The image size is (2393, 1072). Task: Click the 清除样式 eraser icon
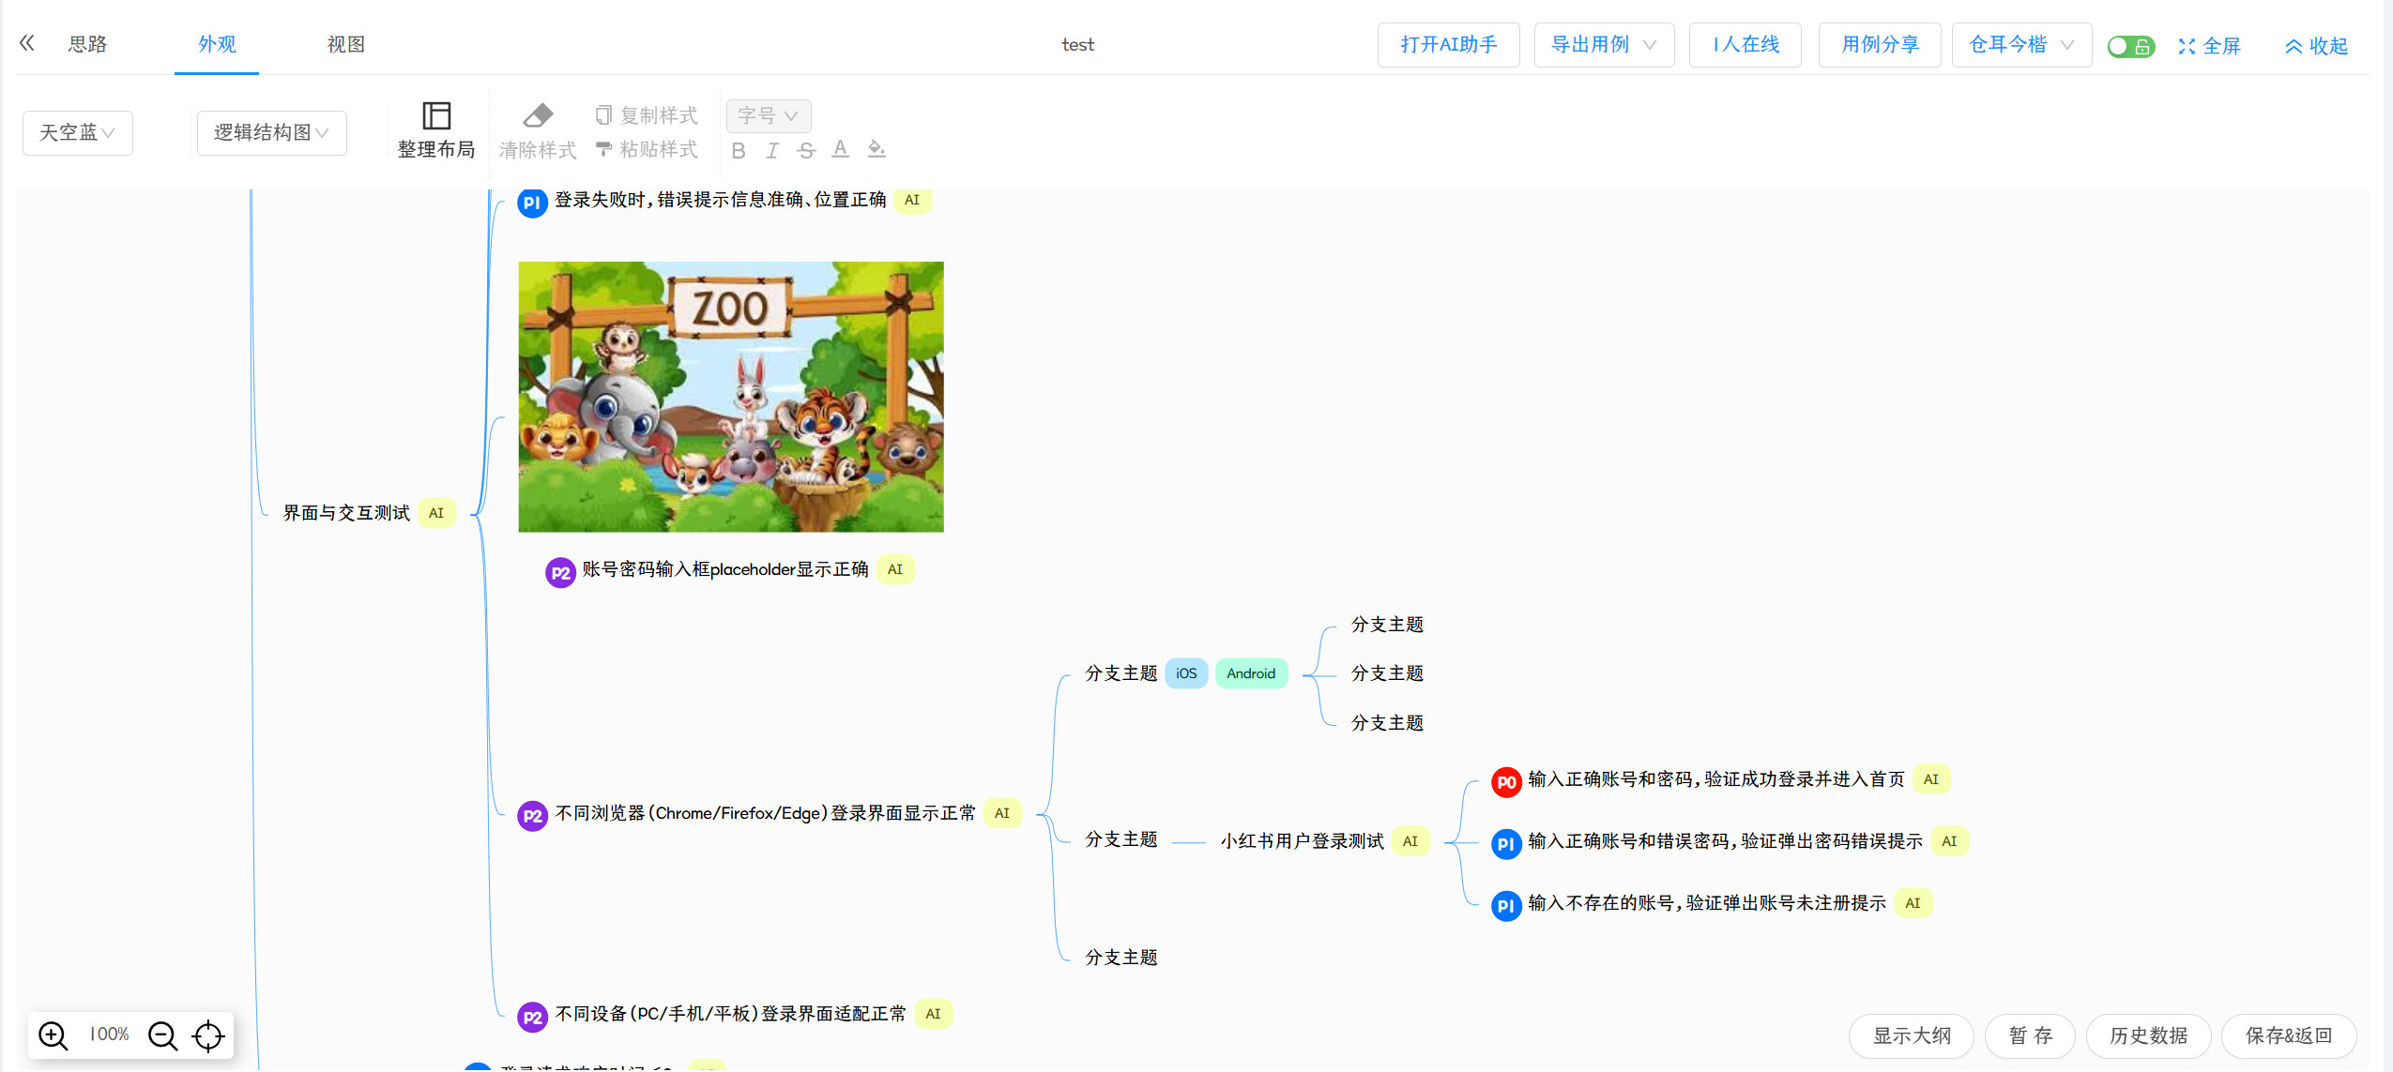(538, 116)
